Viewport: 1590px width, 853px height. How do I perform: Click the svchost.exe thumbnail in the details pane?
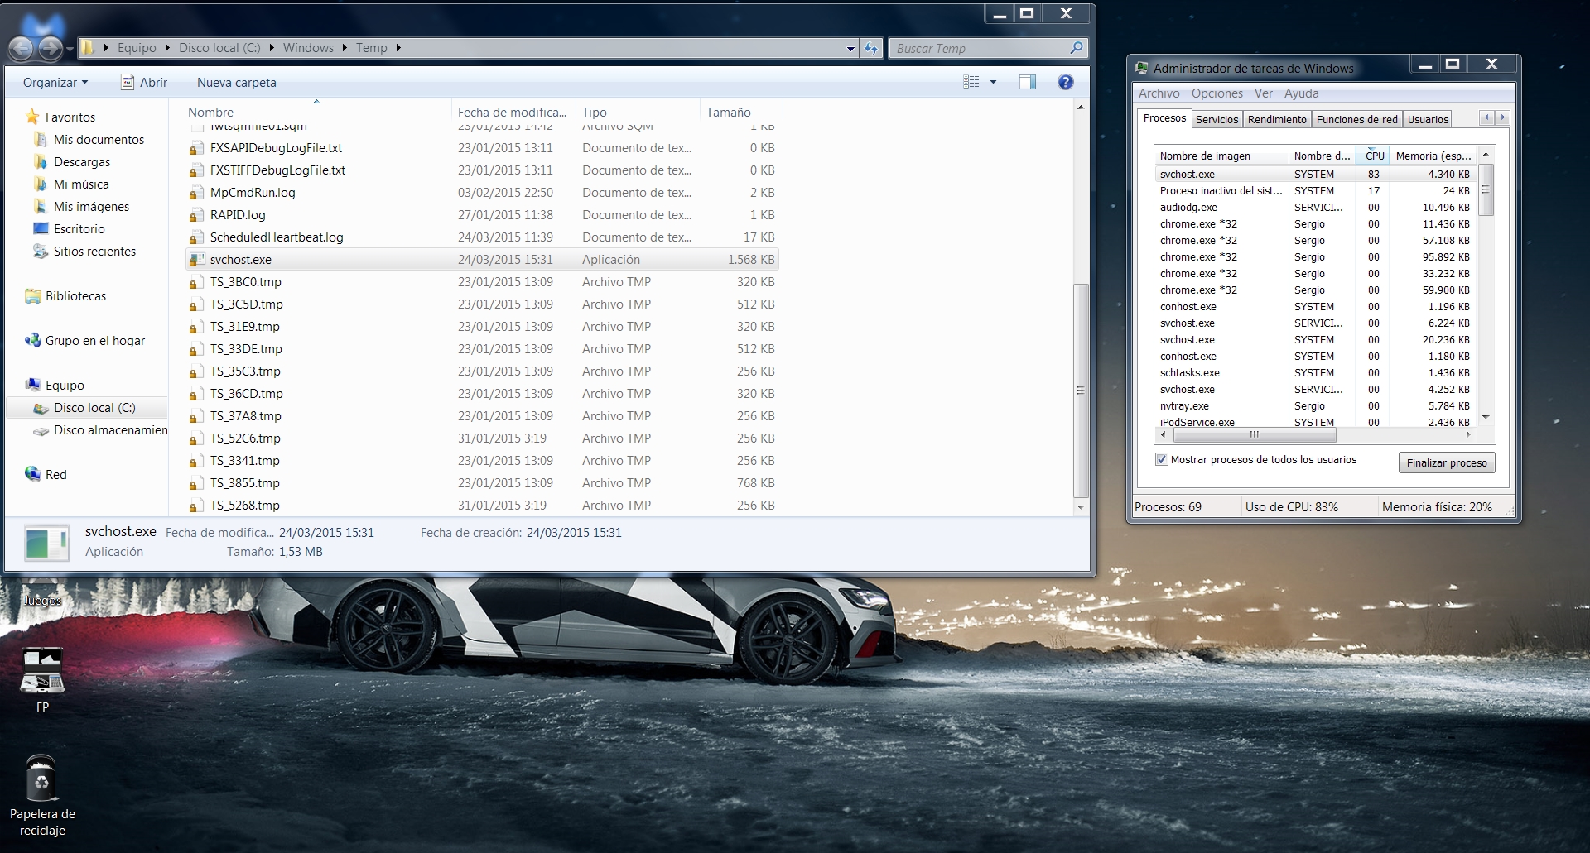click(x=46, y=543)
